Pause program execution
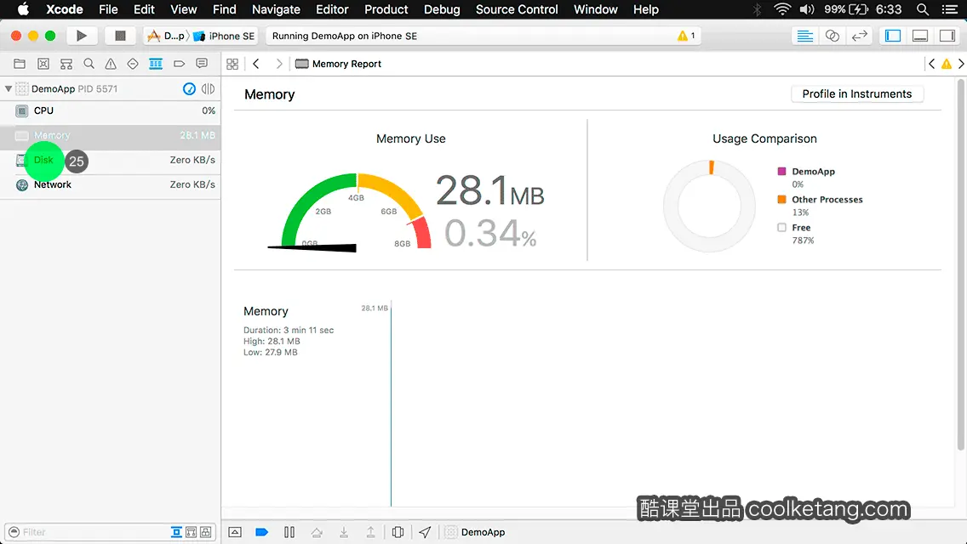This screenshot has height=544, width=967. tap(289, 532)
